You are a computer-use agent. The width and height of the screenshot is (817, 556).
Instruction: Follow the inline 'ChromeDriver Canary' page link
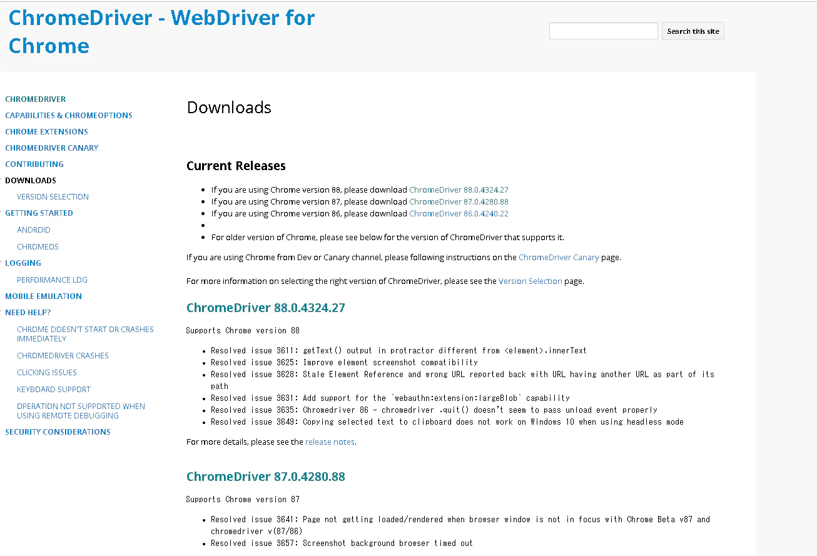[559, 257]
